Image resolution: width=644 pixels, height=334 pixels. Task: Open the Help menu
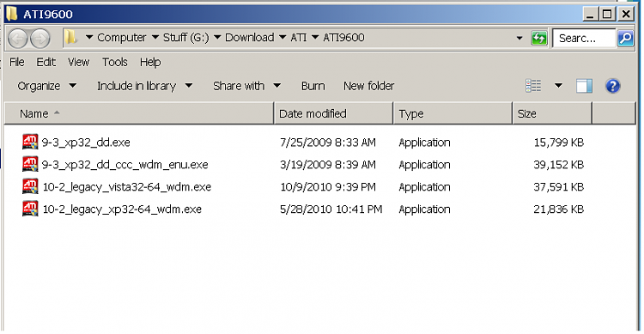(x=150, y=62)
